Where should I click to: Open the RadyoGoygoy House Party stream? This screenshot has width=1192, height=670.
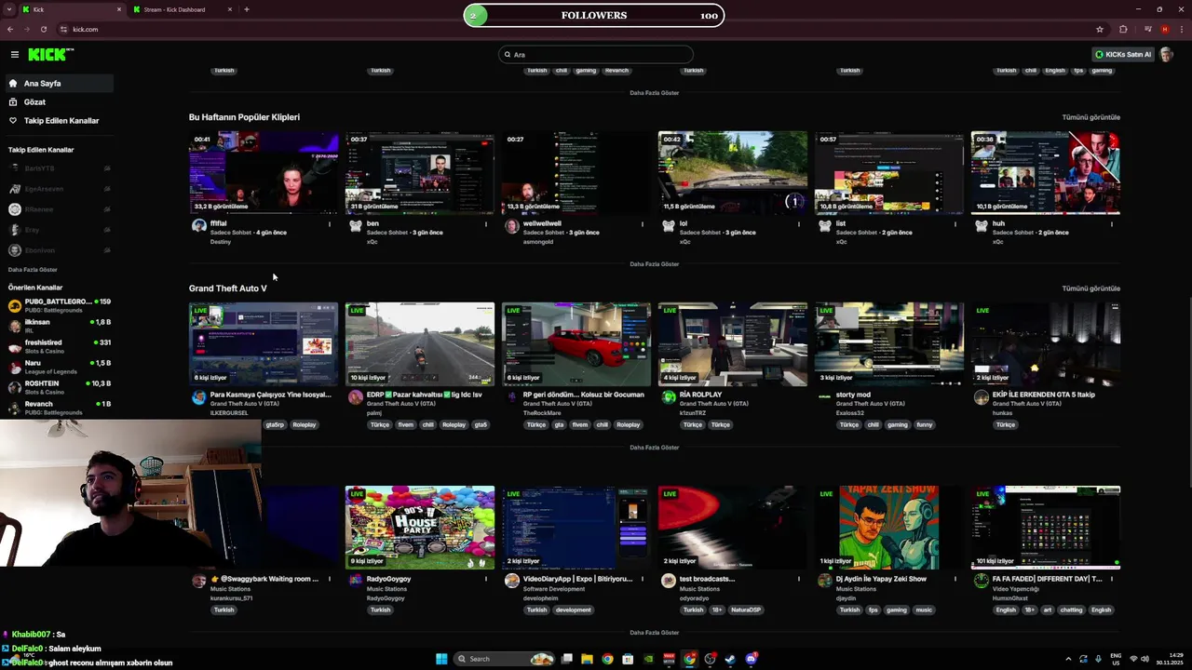pos(420,528)
